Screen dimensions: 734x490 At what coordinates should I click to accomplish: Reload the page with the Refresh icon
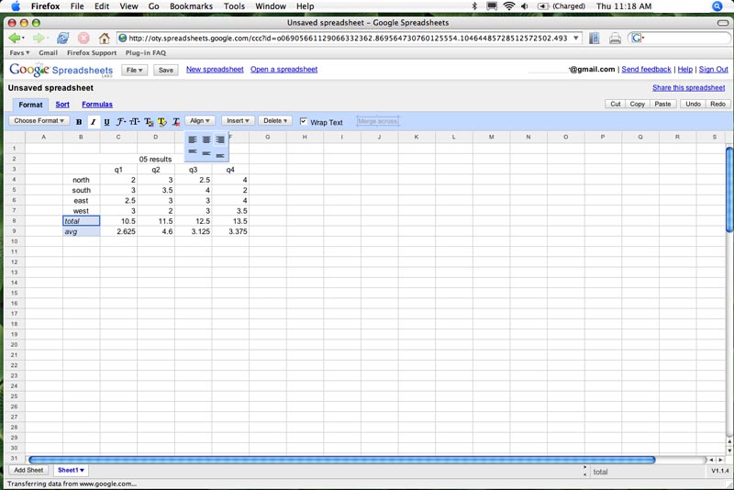coord(62,38)
